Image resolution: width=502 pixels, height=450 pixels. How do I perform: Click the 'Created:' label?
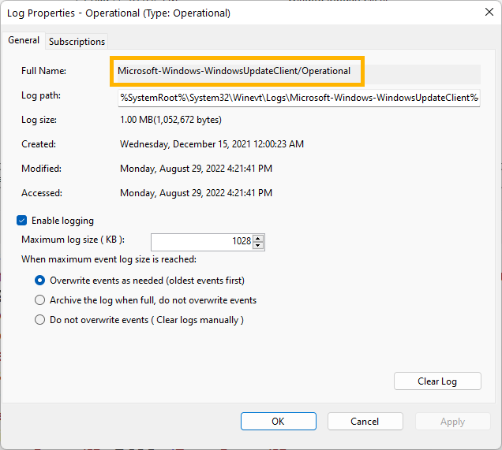[39, 144]
